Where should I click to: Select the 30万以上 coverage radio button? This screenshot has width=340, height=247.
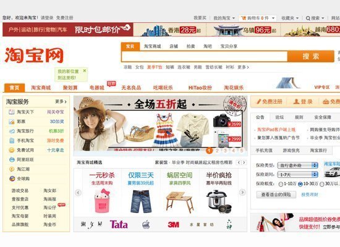click(x=322, y=184)
